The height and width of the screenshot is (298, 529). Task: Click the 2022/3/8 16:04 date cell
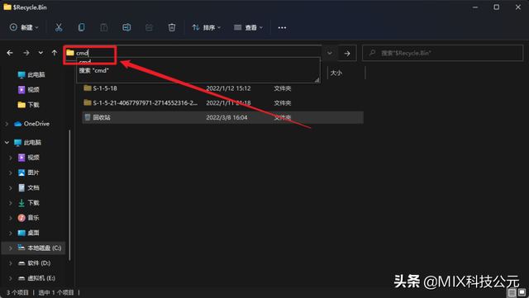coord(226,117)
